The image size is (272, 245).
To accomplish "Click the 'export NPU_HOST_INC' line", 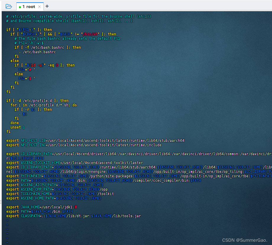I will coord(84,145).
